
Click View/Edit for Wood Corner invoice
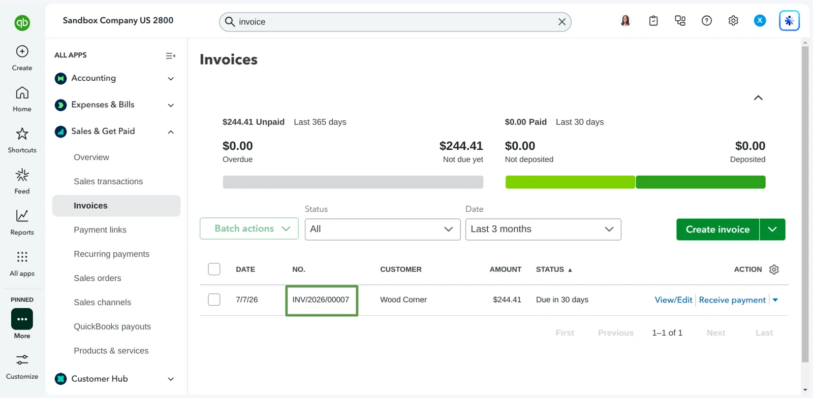(x=673, y=300)
